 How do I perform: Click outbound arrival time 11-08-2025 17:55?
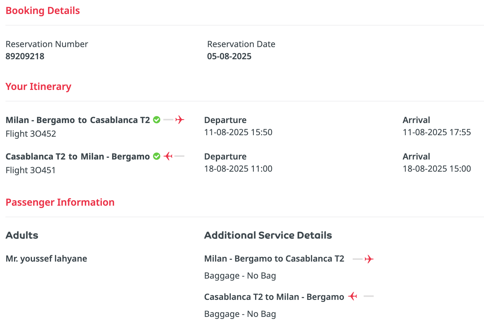click(437, 132)
